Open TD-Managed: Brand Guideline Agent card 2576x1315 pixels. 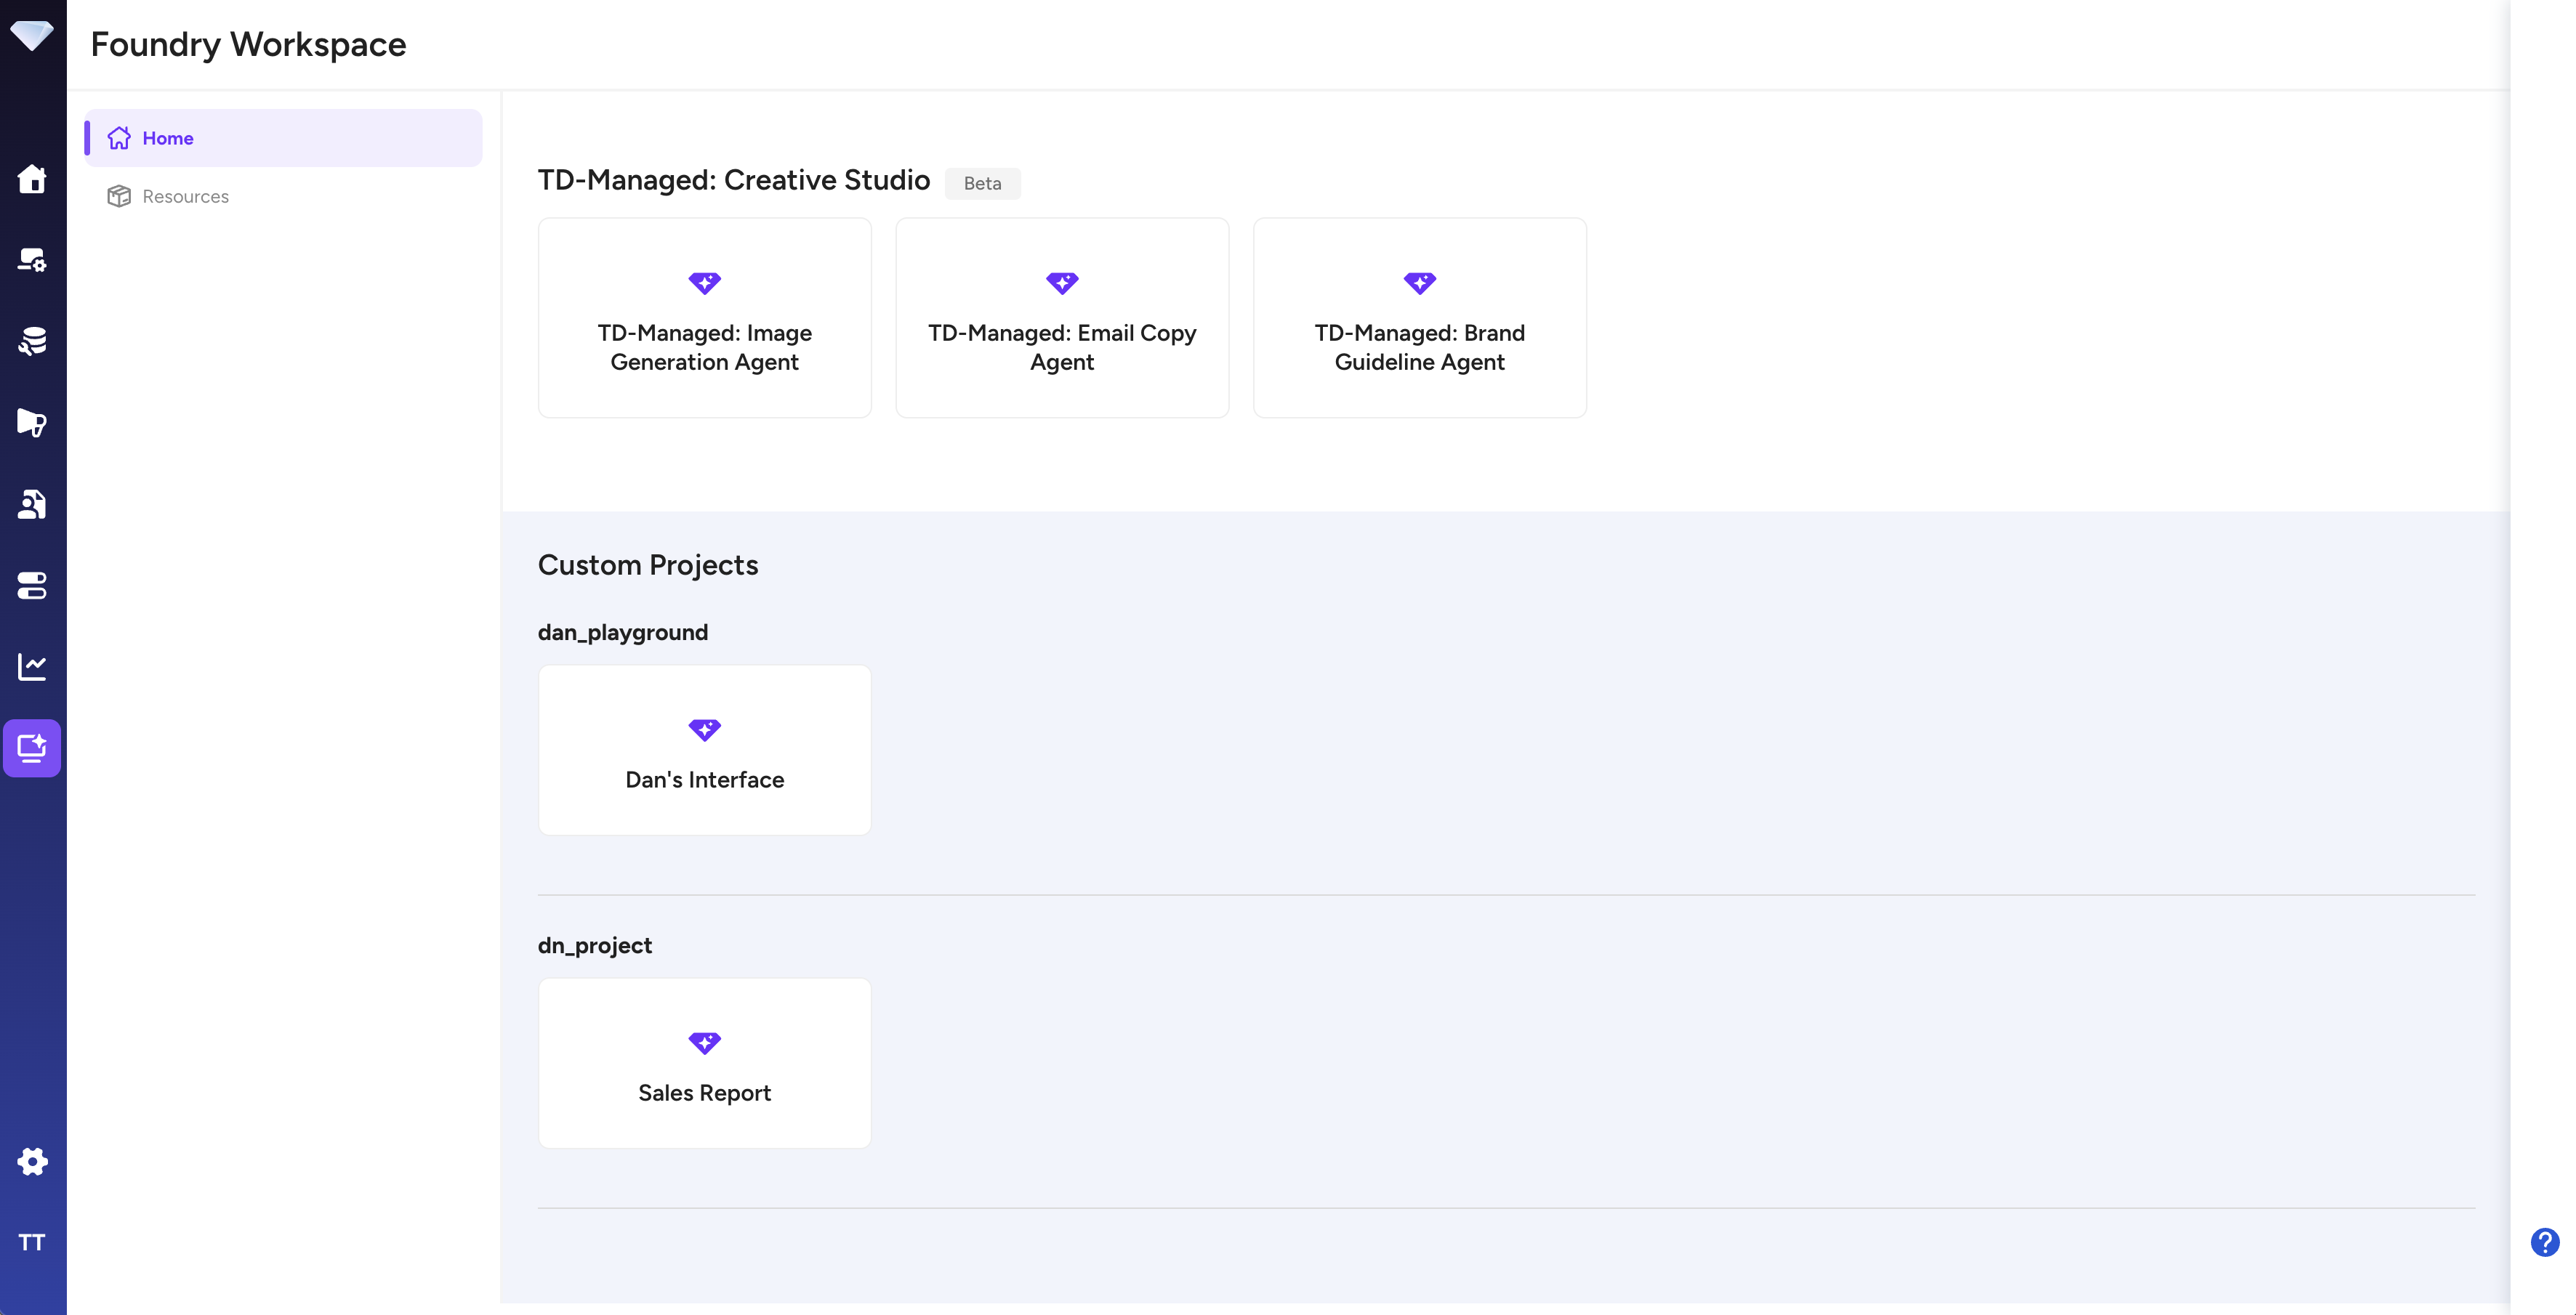coord(1419,317)
